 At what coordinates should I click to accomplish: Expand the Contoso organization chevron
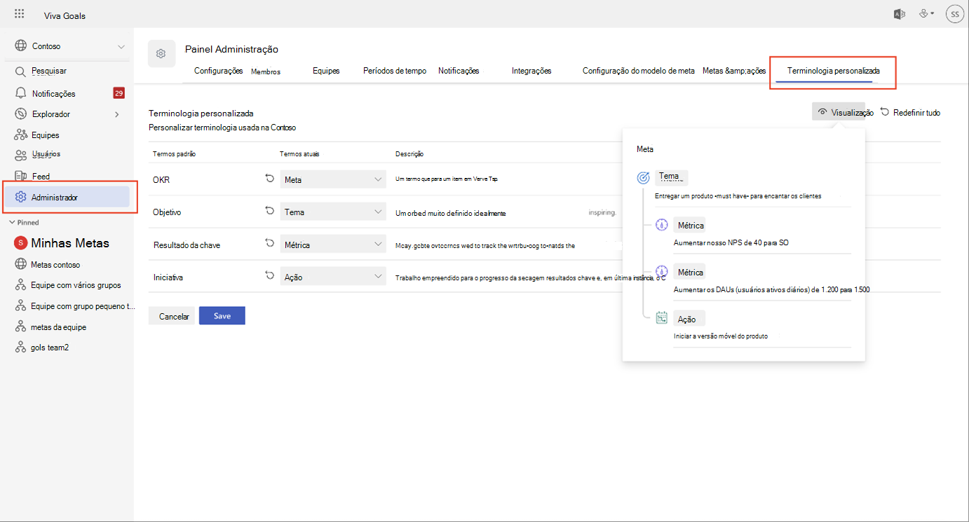[x=121, y=46]
